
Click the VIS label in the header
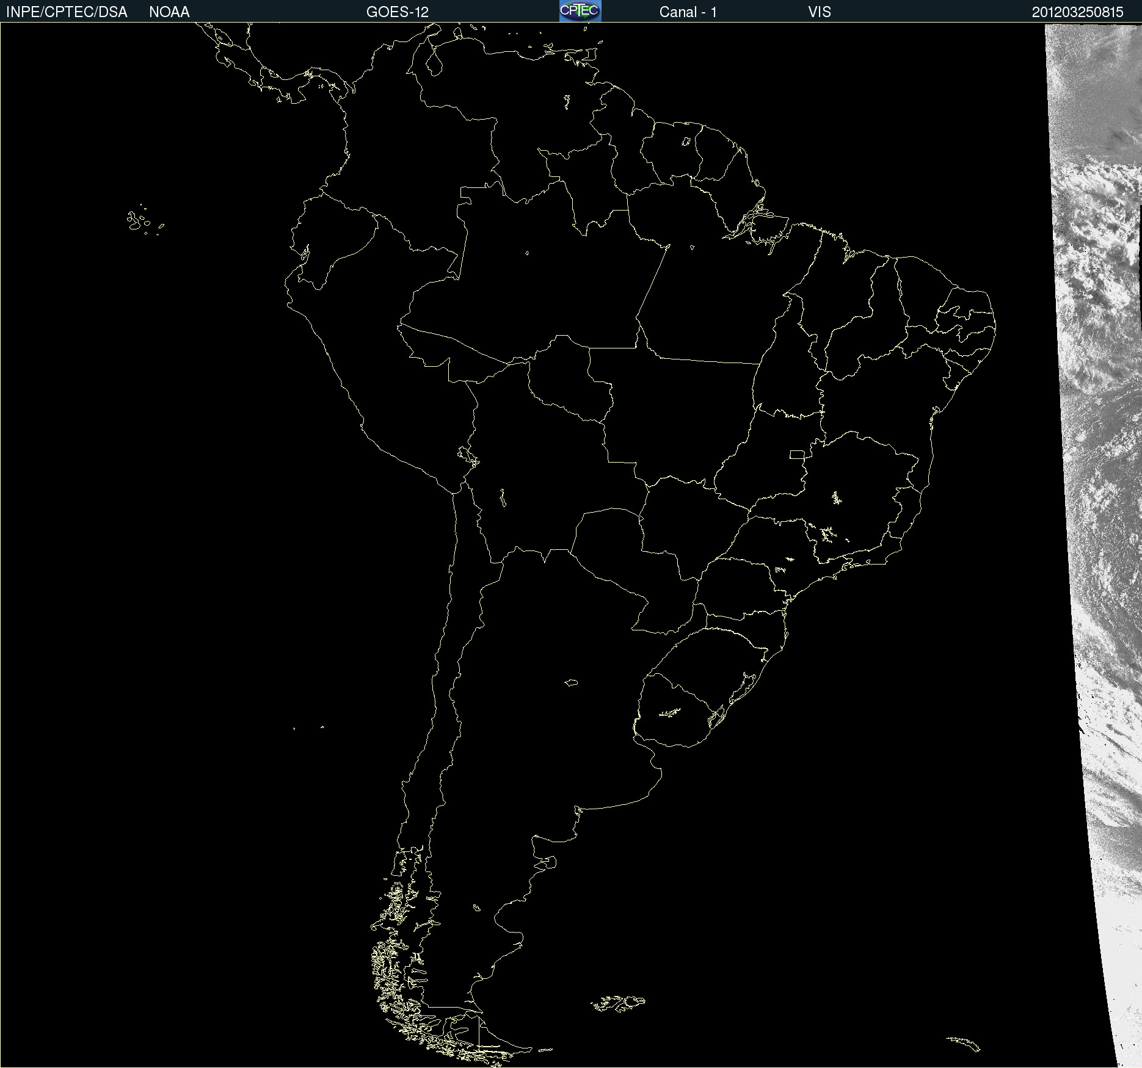click(x=820, y=12)
